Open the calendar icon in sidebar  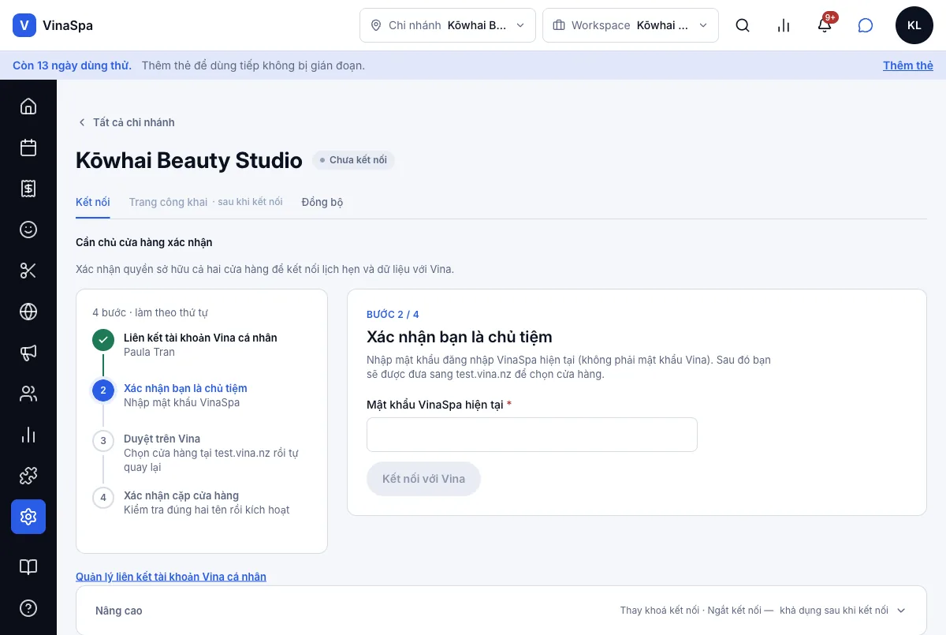(x=28, y=148)
